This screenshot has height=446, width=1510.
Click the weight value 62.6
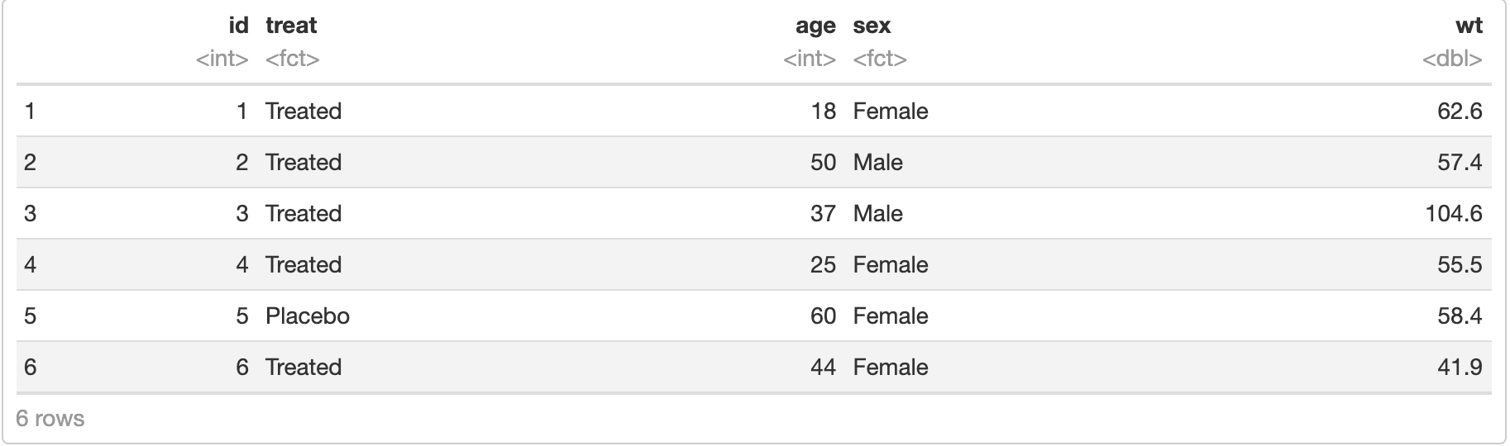point(1460,111)
